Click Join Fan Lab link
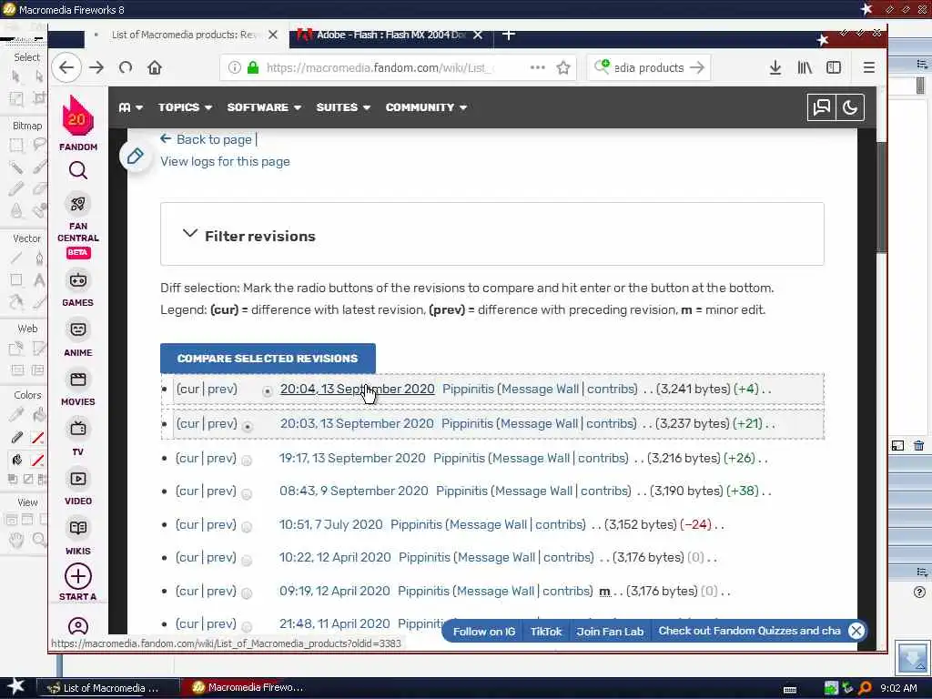 click(x=610, y=632)
